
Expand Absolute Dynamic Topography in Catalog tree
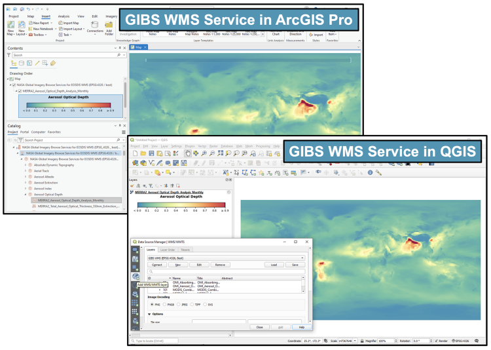tap(26, 165)
